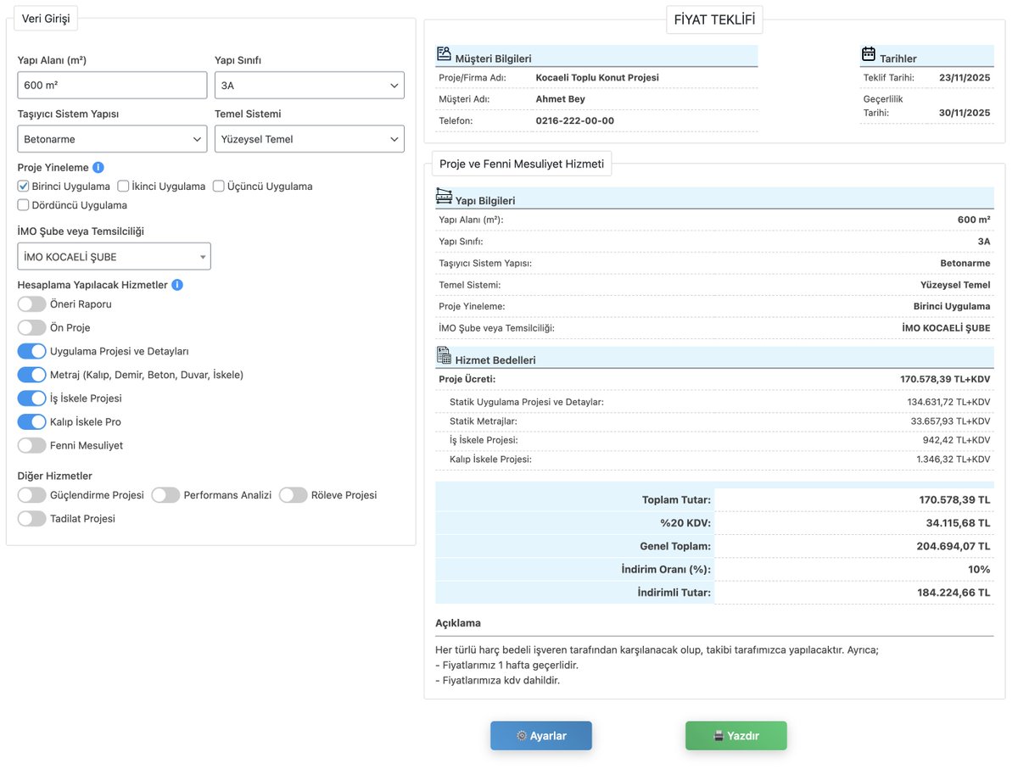Enable the Ön Proje toggle
The image size is (1018, 769).
tap(31, 327)
